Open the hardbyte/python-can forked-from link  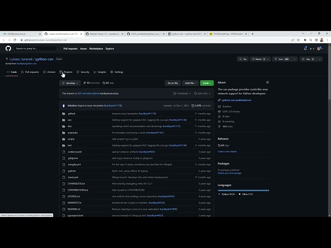26,64
